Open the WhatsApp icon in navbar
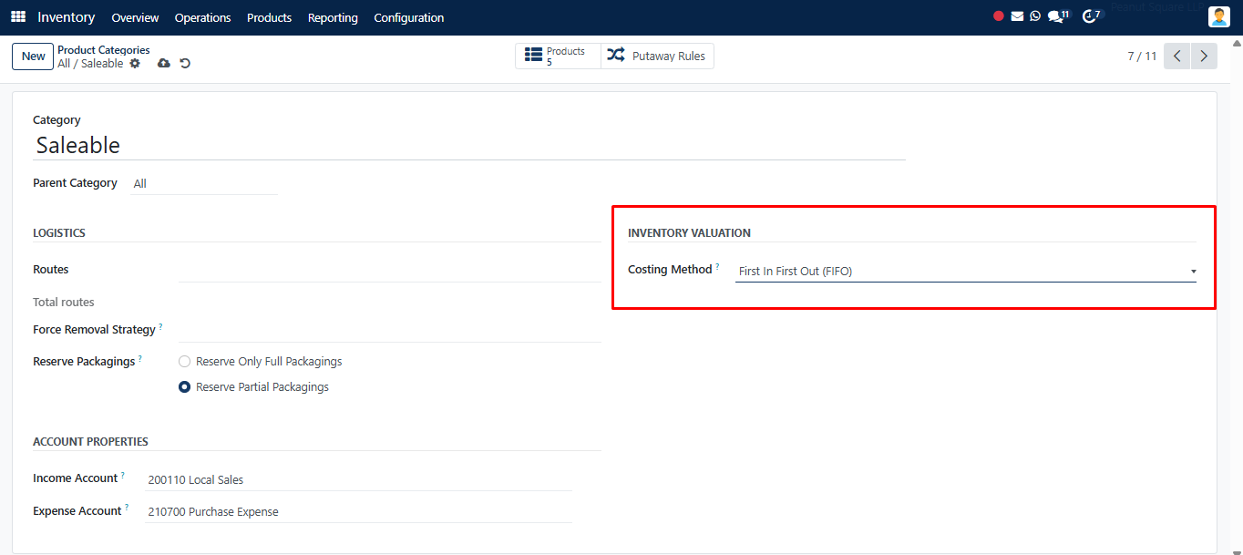1243x555 pixels. click(x=1035, y=16)
